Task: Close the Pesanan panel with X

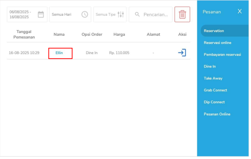Action: 239,11
